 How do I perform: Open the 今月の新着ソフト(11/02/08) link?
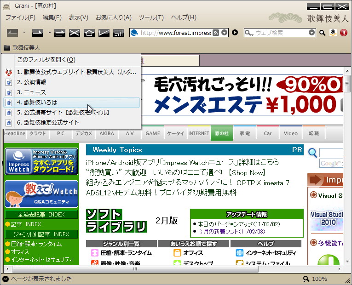231,231
